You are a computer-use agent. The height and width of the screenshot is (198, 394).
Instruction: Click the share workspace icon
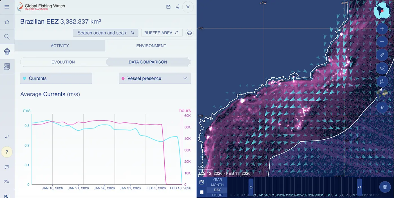(178, 7)
